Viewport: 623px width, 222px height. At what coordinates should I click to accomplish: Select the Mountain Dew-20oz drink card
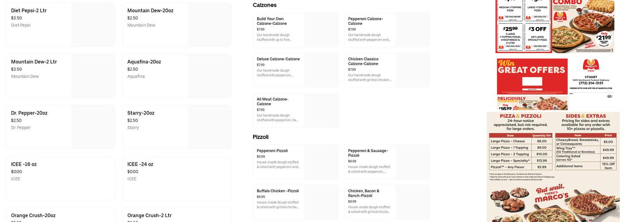coord(177,25)
